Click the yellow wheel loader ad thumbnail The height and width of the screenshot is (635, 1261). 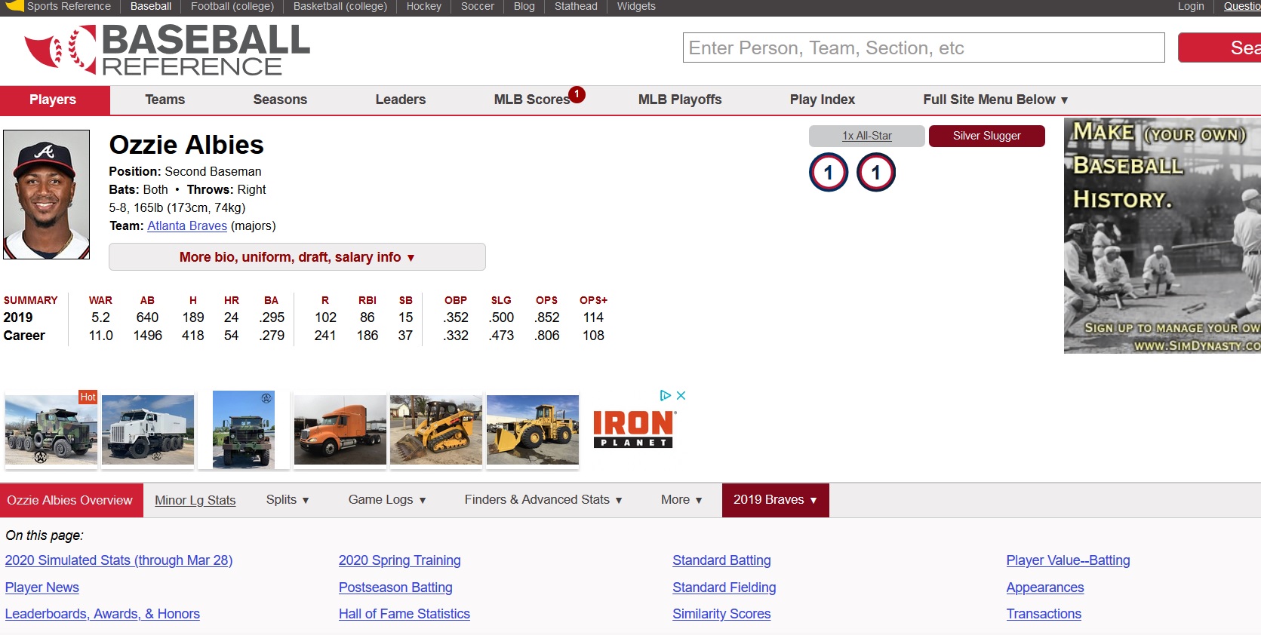pos(533,429)
